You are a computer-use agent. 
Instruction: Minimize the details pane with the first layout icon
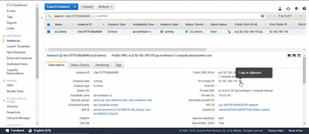point(289,56)
